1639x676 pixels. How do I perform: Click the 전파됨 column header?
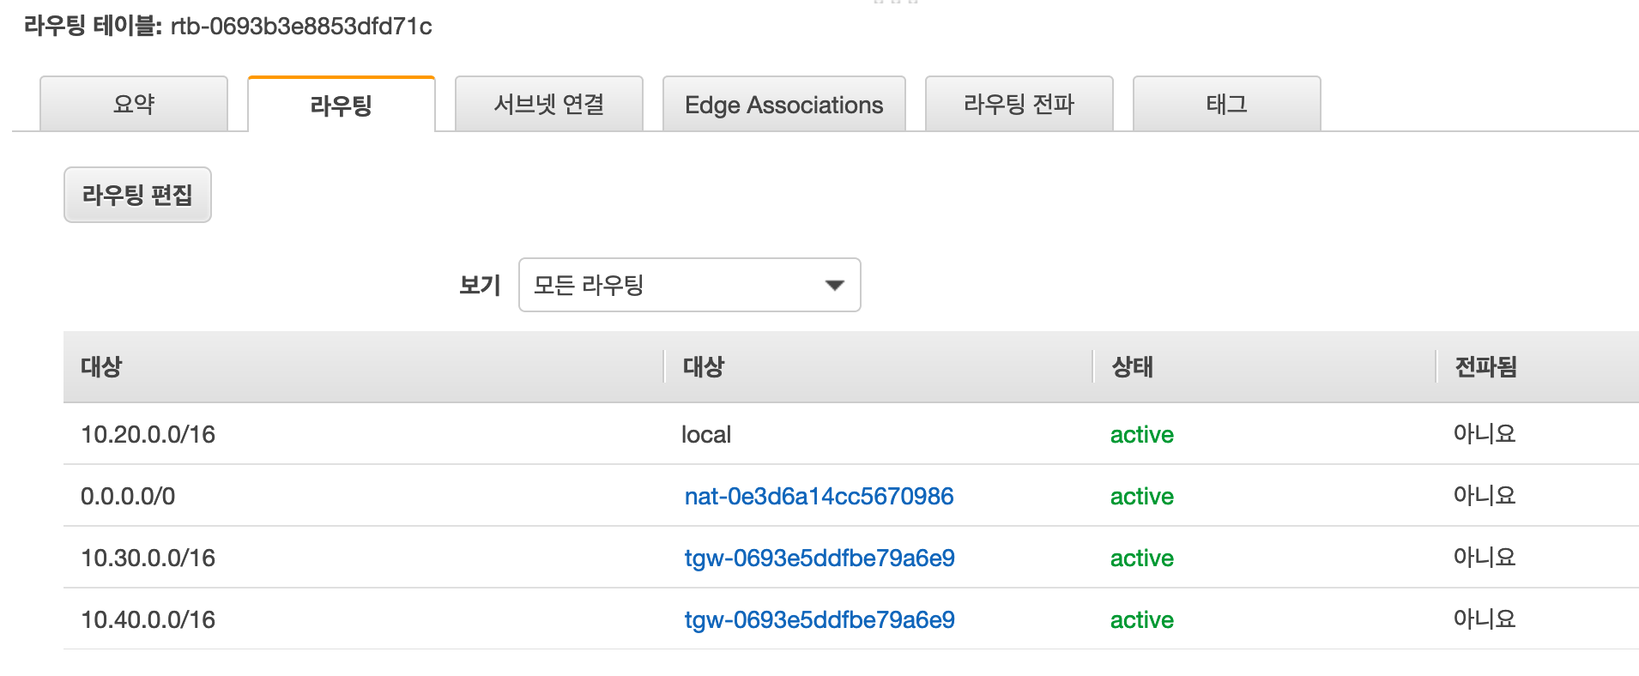click(1486, 366)
